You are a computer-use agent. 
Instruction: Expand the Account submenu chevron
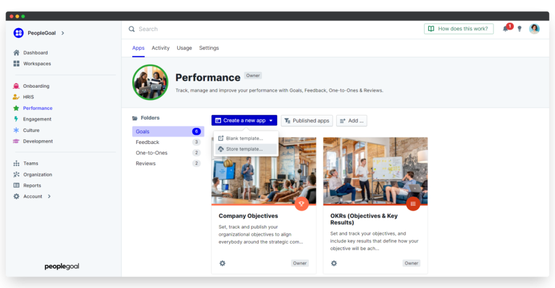pos(49,197)
